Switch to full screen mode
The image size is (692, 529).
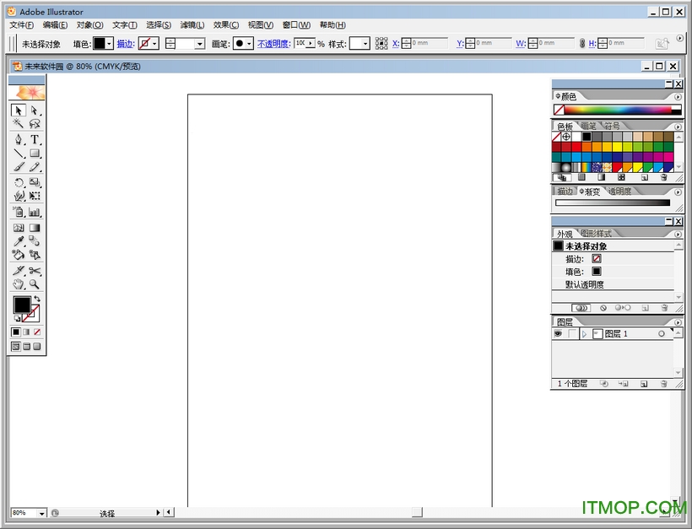(x=37, y=347)
